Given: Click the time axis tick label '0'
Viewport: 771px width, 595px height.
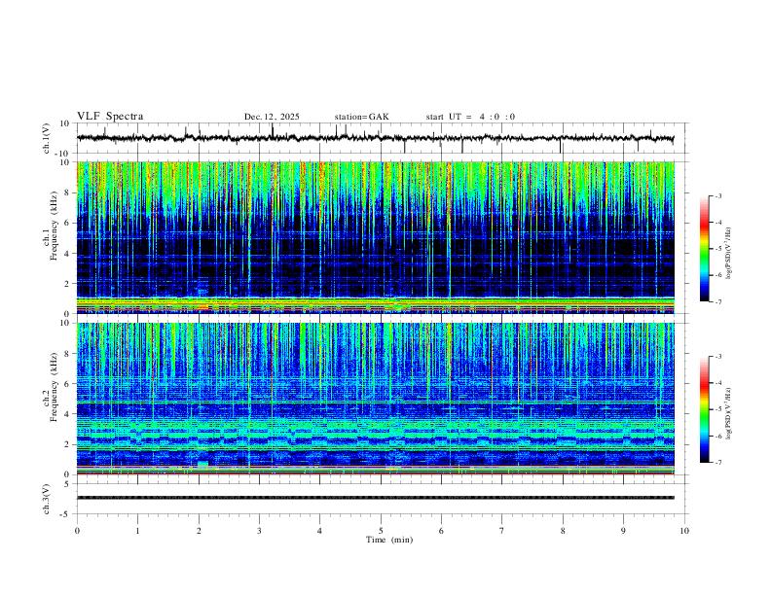Looking at the screenshot, I should tap(77, 531).
